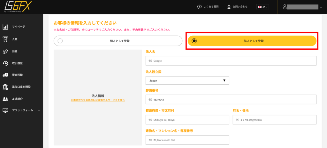The width and height of the screenshot is (327, 148).
Task: Select the 個人として登録 radio option
Action: [118, 41]
